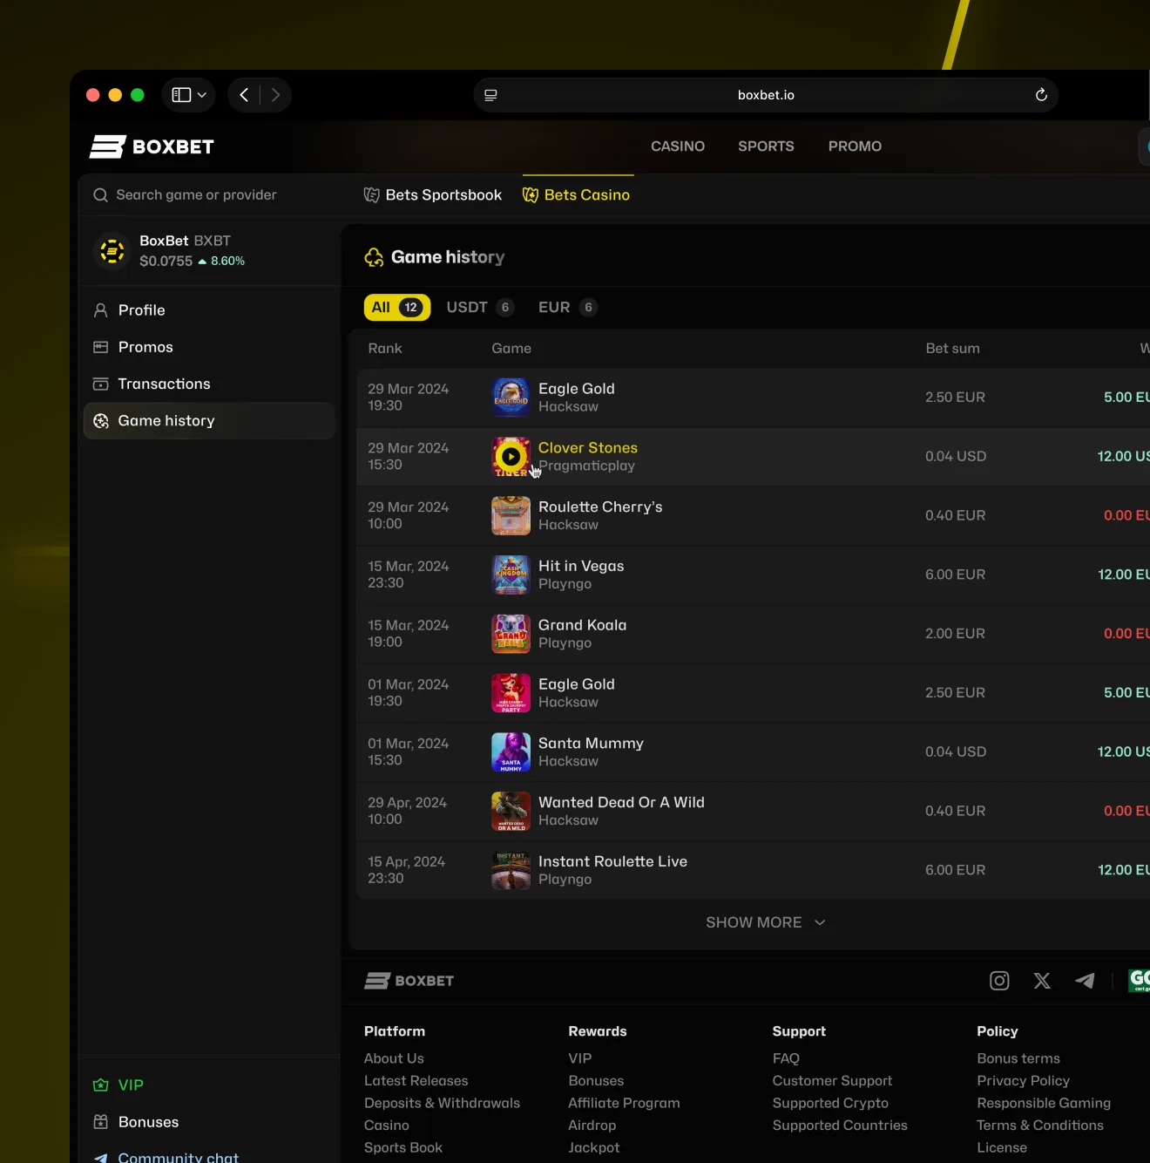This screenshot has width=1150, height=1163.
Task: Open the FAQ footer link
Action: (786, 1058)
